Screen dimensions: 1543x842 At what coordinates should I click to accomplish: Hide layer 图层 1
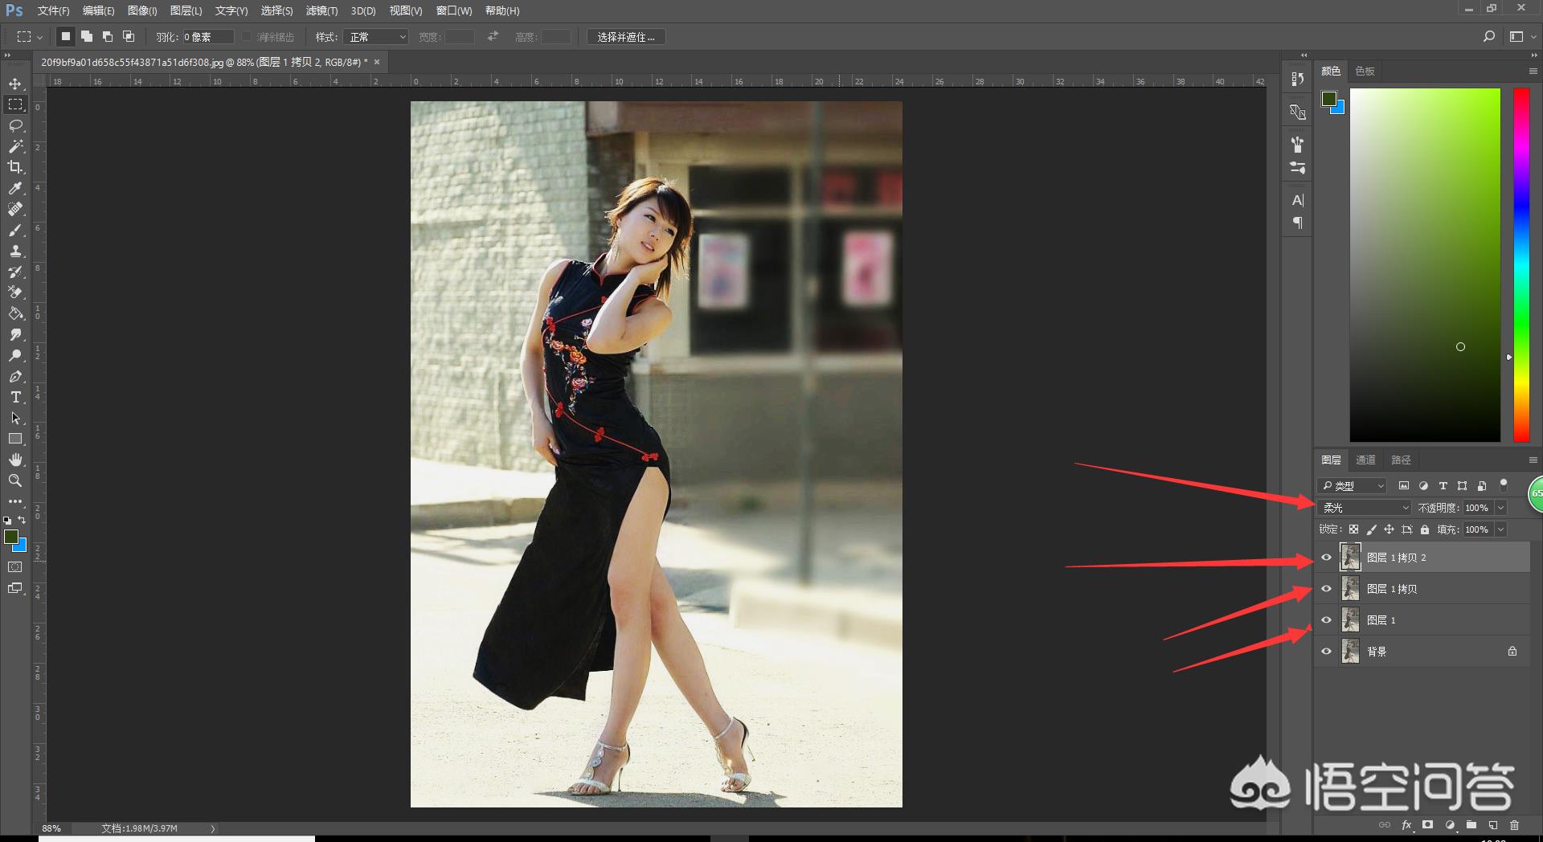(x=1327, y=620)
